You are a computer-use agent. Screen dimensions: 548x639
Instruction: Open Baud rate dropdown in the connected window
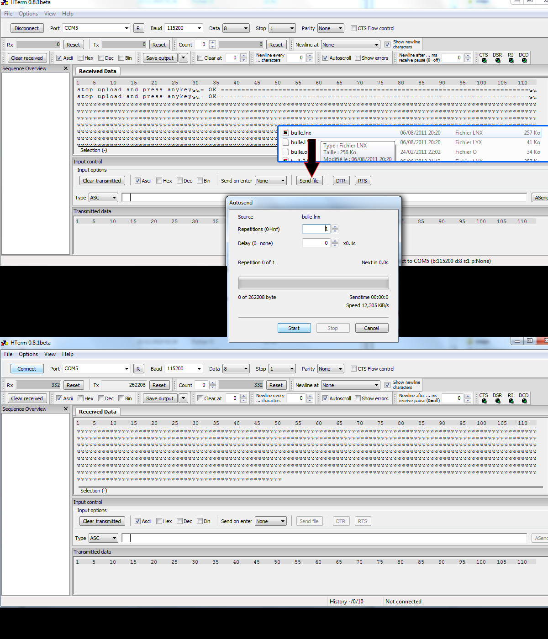(199, 28)
